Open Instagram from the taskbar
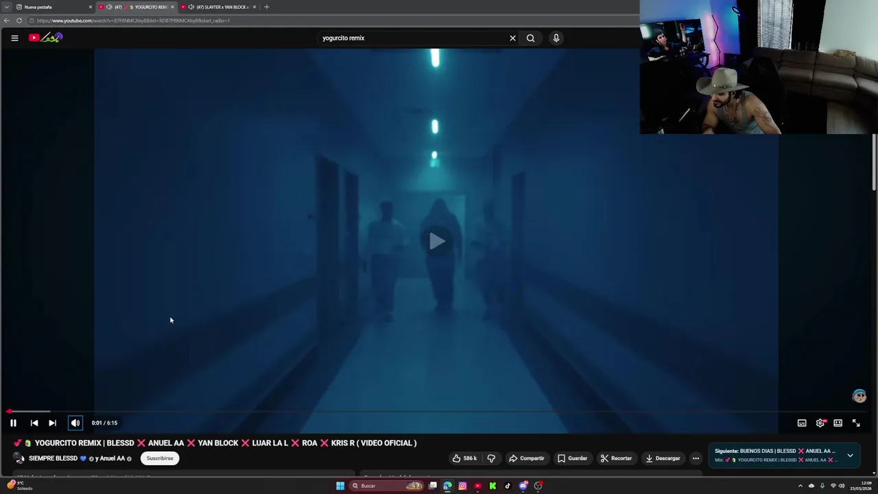The width and height of the screenshot is (878, 494). tap(462, 486)
